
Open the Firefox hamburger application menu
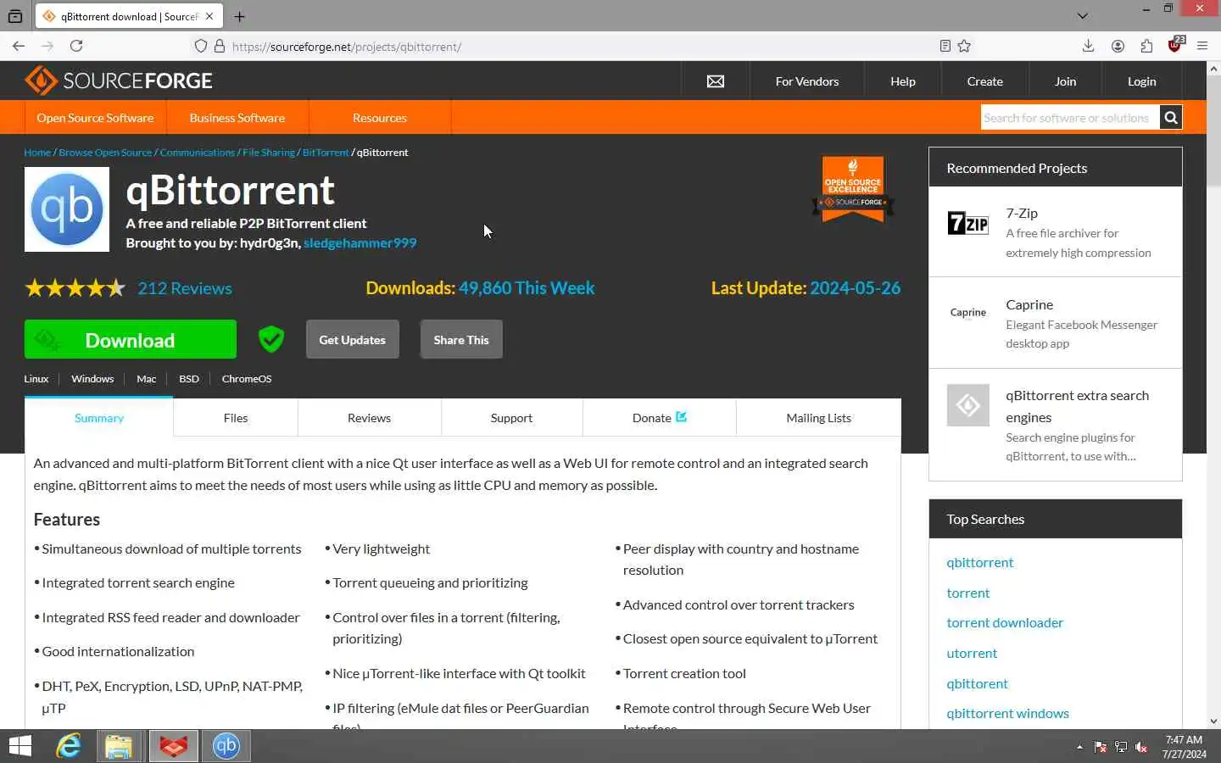[1202, 47]
